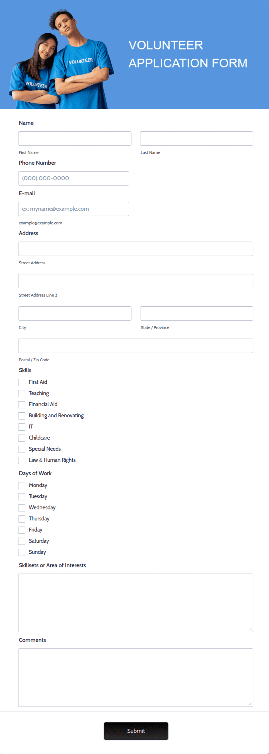
Task: Click the Last Name input field
Action: [196, 139]
